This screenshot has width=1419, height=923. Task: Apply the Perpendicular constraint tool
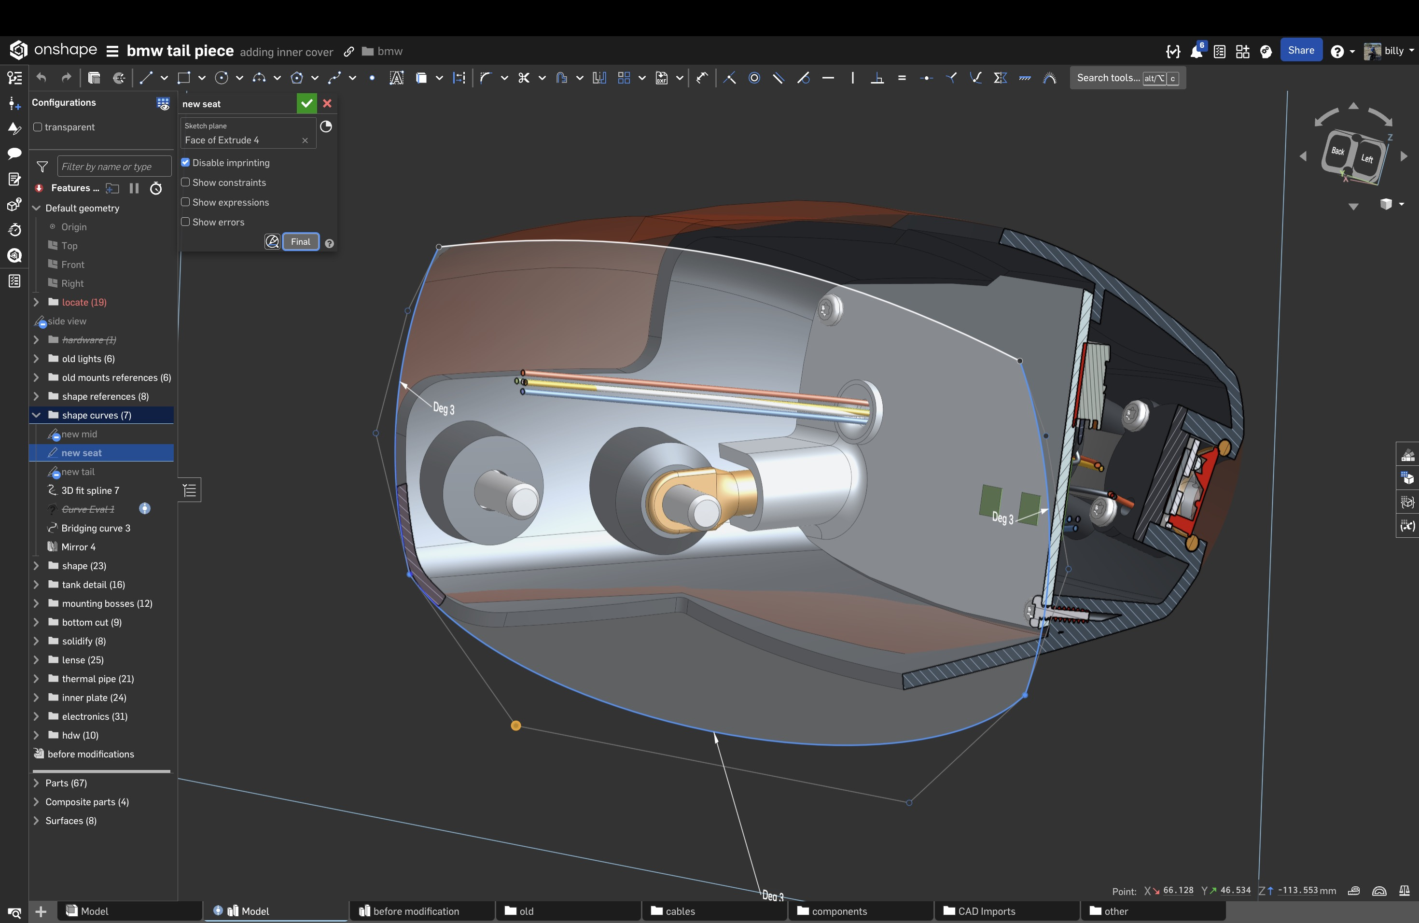point(877,78)
